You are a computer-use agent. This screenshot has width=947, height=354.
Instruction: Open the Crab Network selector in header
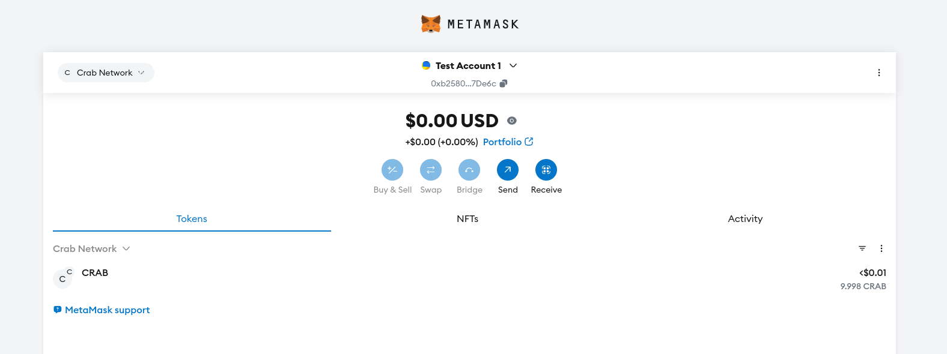click(x=106, y=73)
